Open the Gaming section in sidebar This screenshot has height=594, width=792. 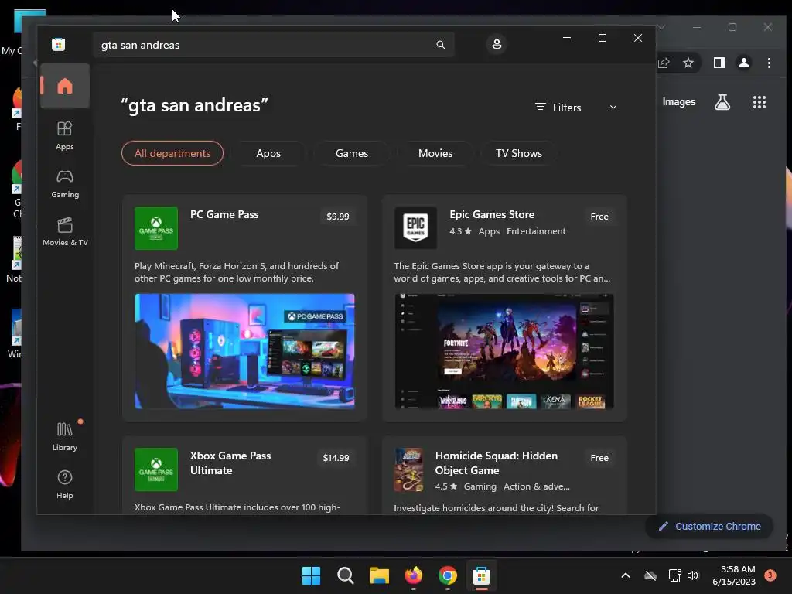(65, 184)
